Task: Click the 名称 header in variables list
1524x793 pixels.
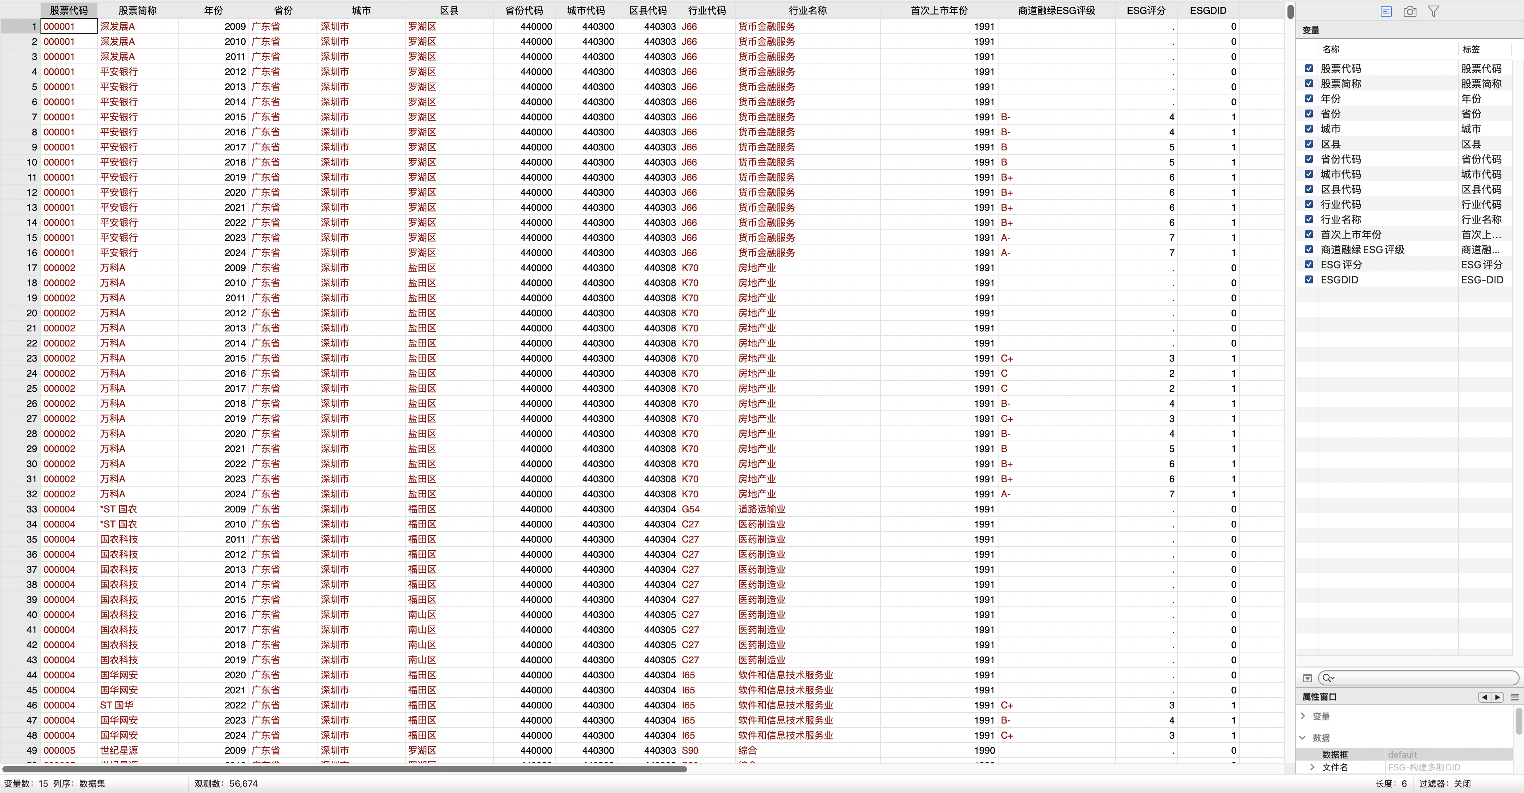Action: [1331, 49]
